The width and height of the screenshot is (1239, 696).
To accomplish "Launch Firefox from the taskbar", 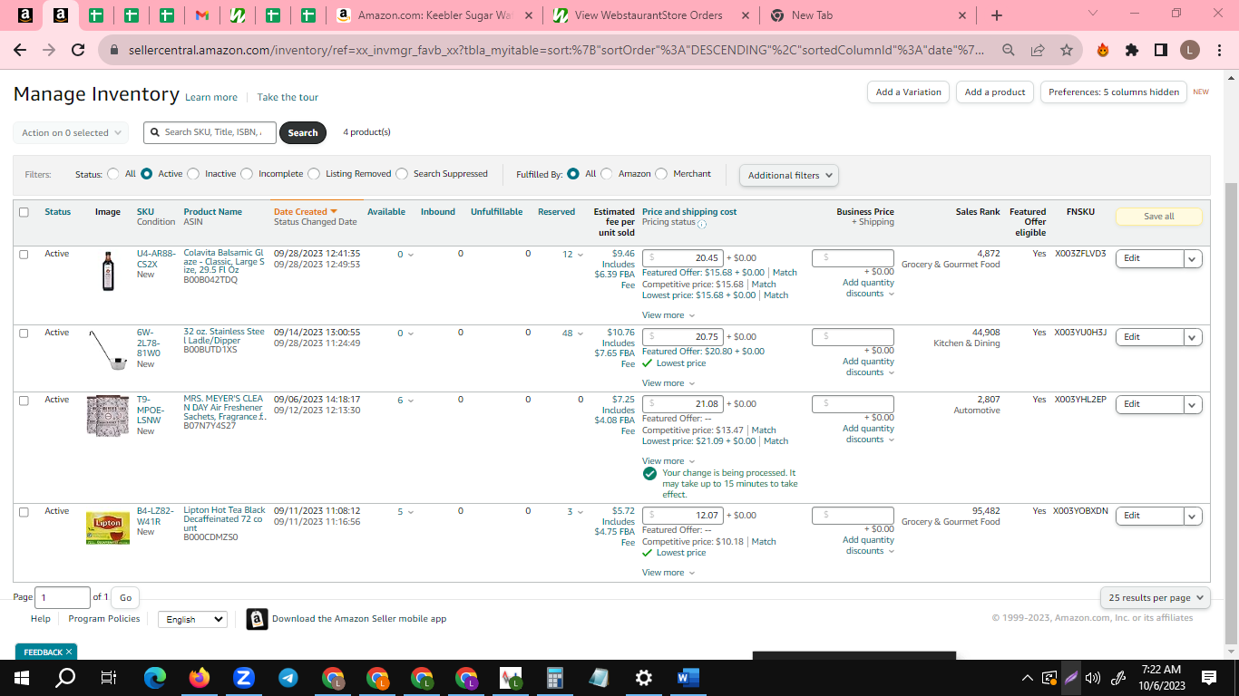I will click(x=200, y=677).
